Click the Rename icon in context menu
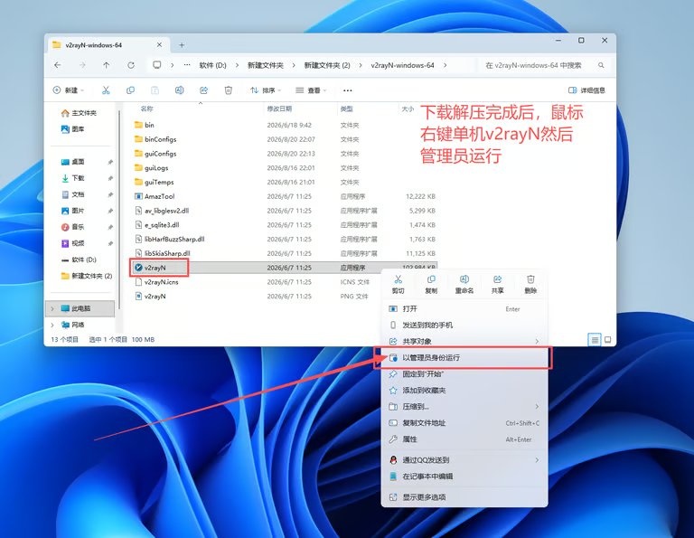 tap(464, 284)
